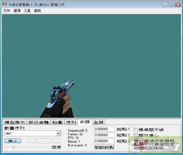Click the 速度 speed slider handle
Screen dimensions: 183x155
click(x=13, y=147)
